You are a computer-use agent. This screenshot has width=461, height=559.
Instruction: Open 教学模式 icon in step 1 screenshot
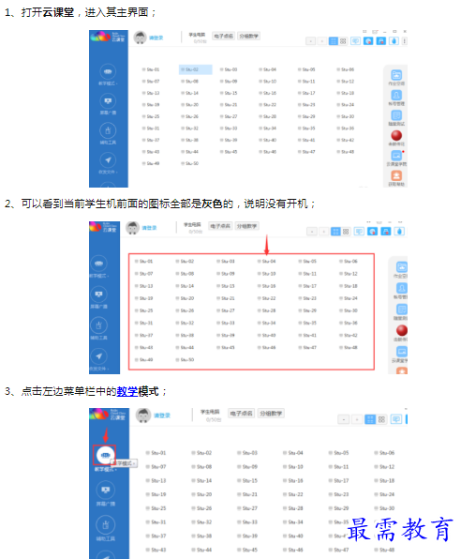point(108,71)
